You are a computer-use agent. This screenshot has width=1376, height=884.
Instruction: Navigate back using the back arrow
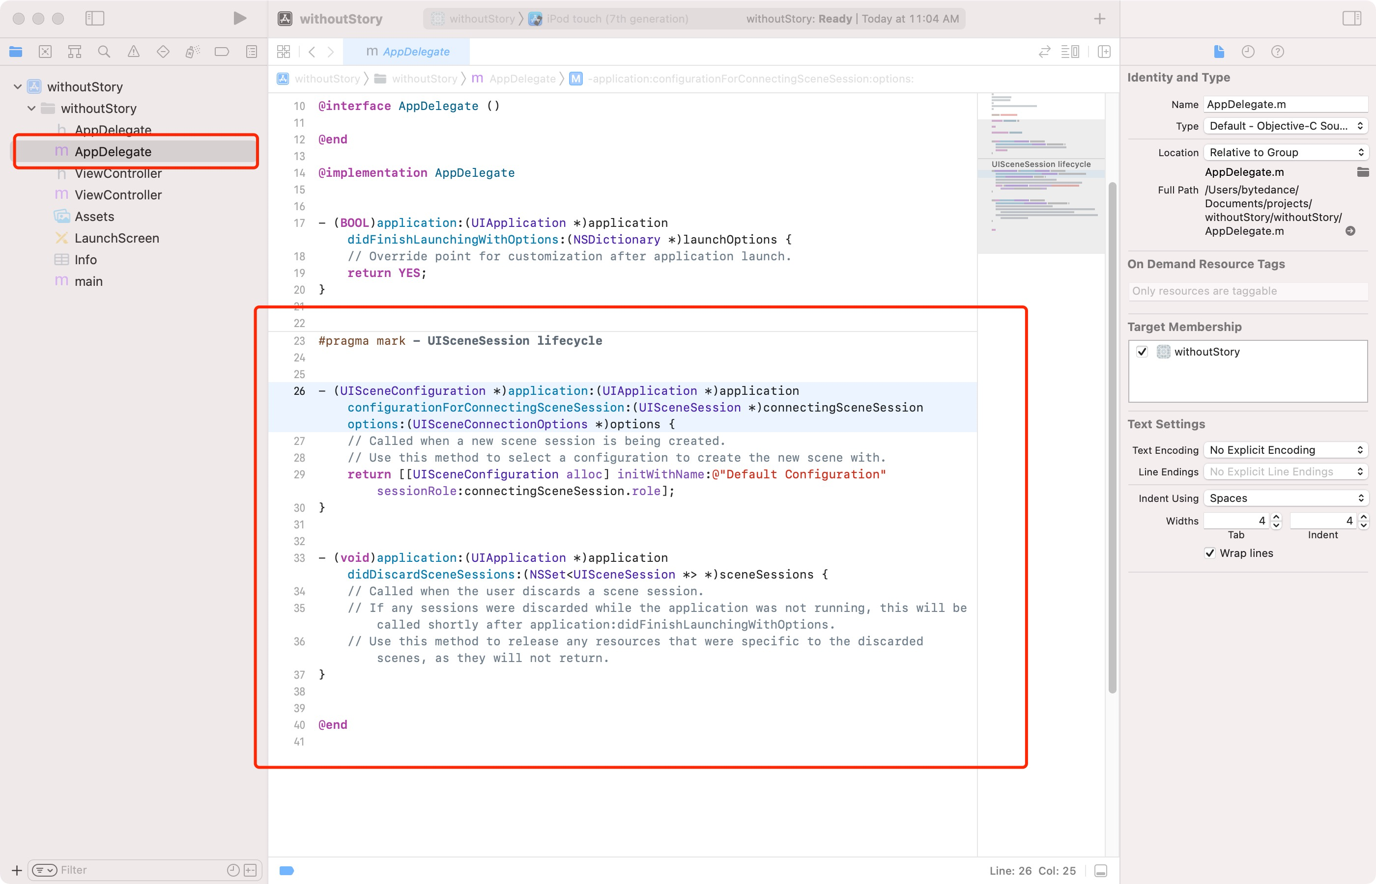(312, 52)
